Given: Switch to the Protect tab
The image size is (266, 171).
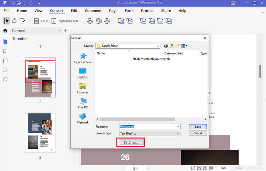Looking at the screenshot, I should pyautogui.click(x=147, y=11).
